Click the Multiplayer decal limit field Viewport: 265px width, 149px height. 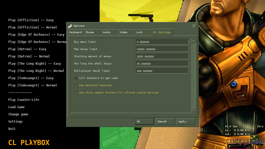pyautogui.click(x=162, y=71)
